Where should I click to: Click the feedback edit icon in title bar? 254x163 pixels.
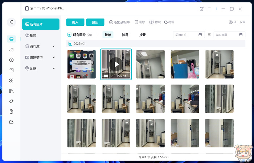[202, 9]
